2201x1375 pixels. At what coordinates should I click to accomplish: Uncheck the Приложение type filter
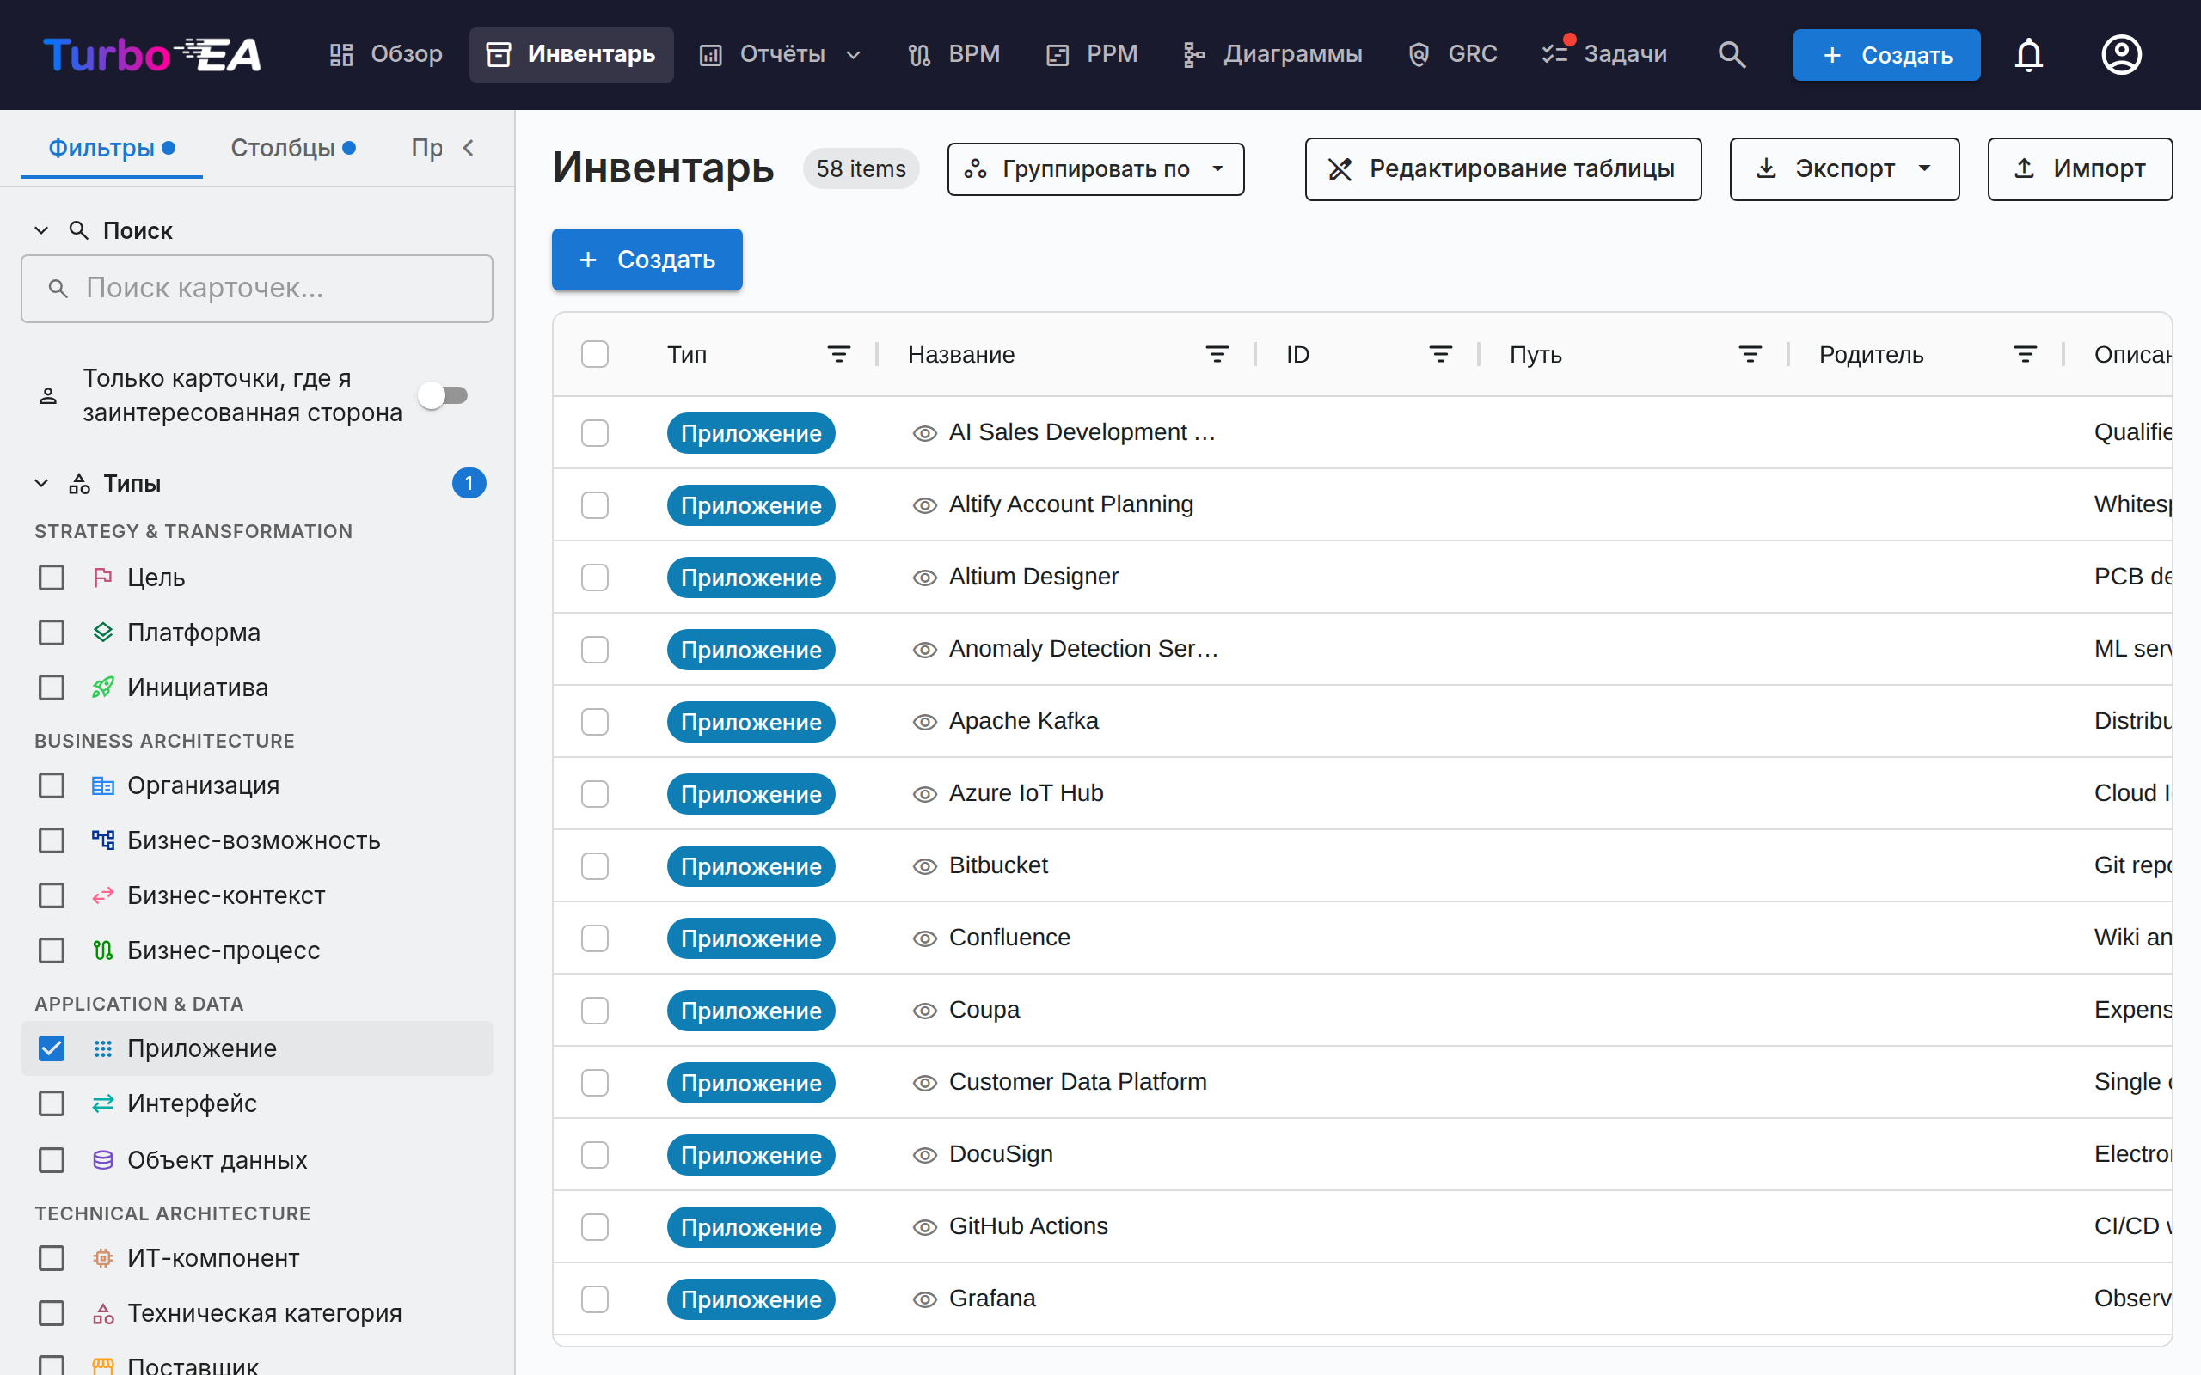[x=52, y=1048]
